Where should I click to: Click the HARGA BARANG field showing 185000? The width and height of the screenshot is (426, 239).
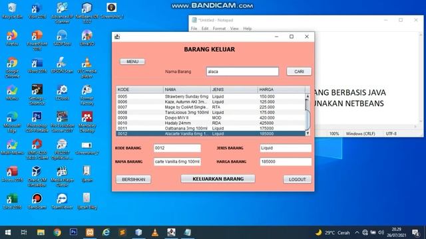286,161
